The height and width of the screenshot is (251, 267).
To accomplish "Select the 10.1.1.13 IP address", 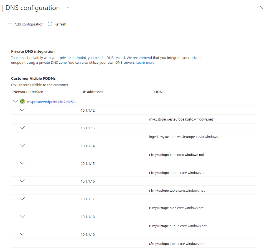I will [x=88, y=128].
